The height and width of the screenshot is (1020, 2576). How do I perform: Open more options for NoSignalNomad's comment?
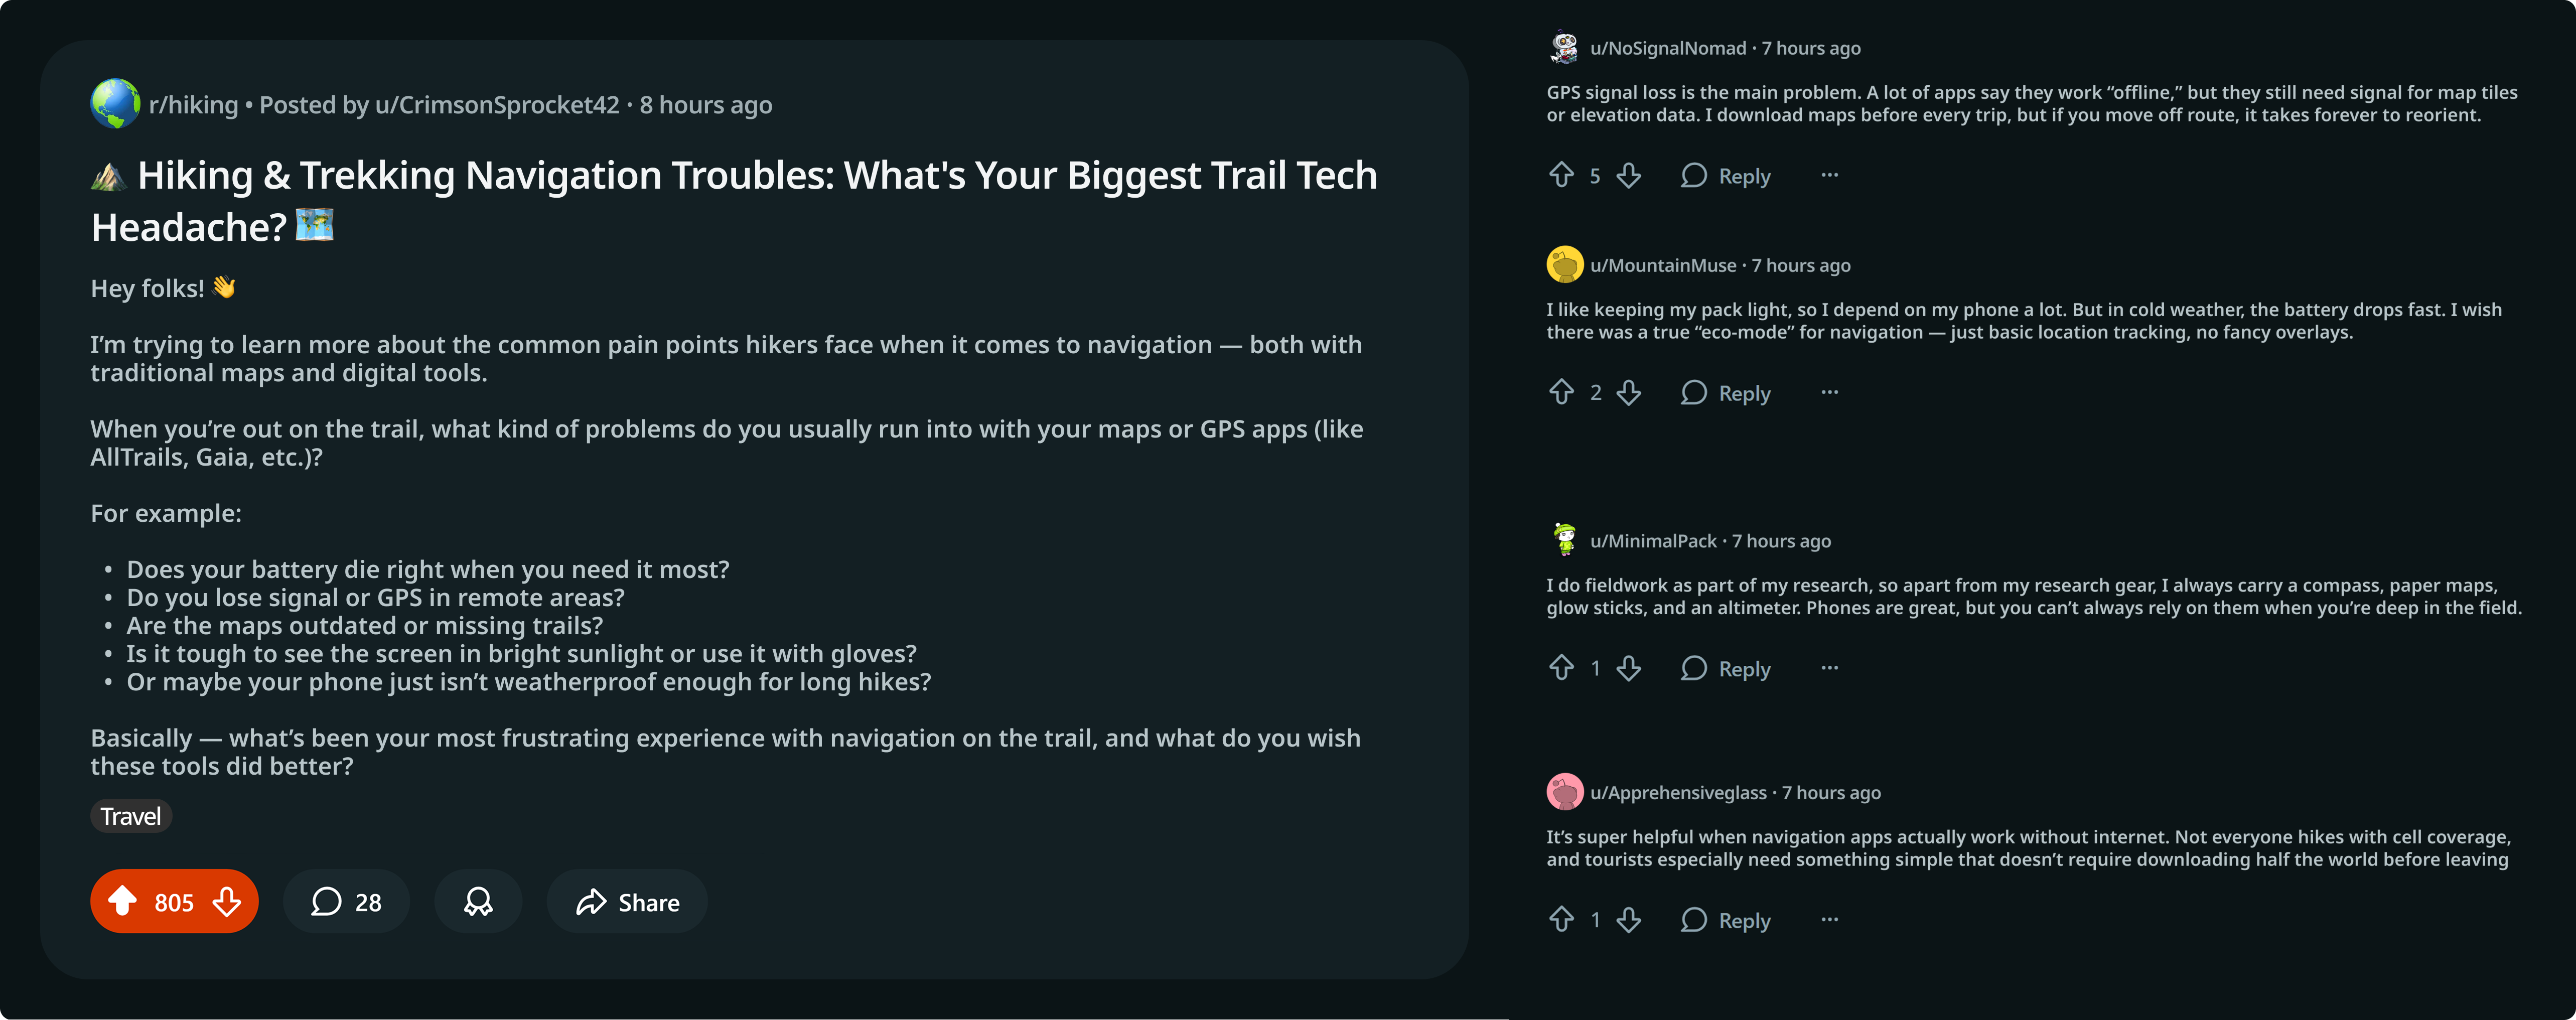(1829, 176)
